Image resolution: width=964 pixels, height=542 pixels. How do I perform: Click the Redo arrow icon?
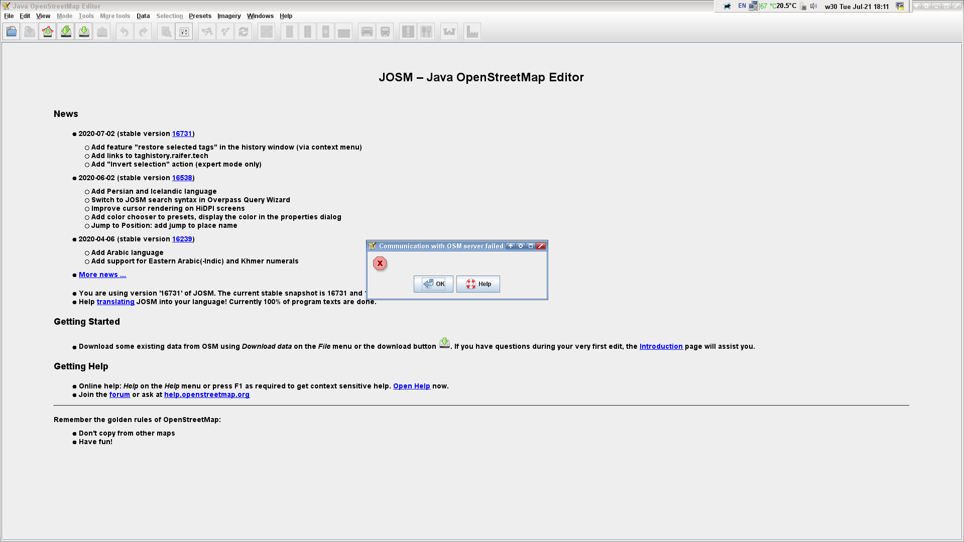(143, 32)
